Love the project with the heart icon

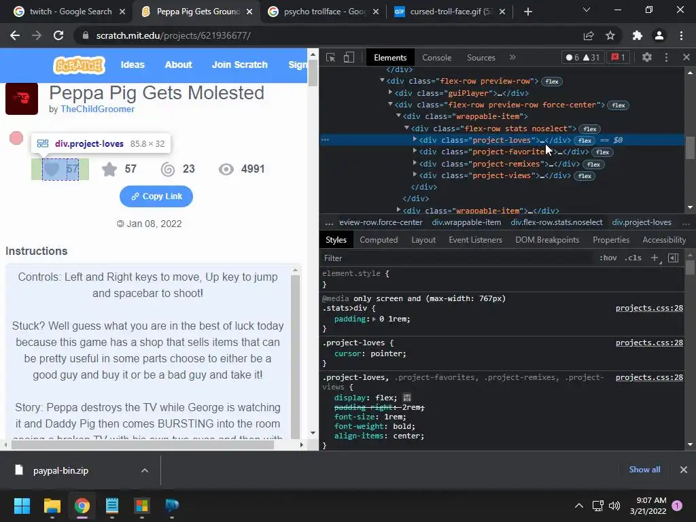pos(52,169)
